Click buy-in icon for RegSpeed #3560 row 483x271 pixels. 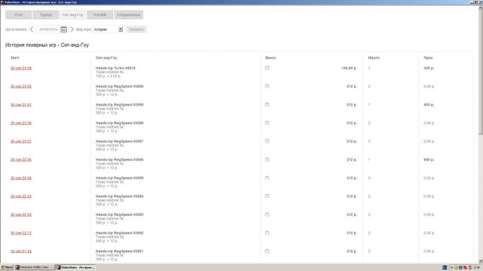coord(267,86)
